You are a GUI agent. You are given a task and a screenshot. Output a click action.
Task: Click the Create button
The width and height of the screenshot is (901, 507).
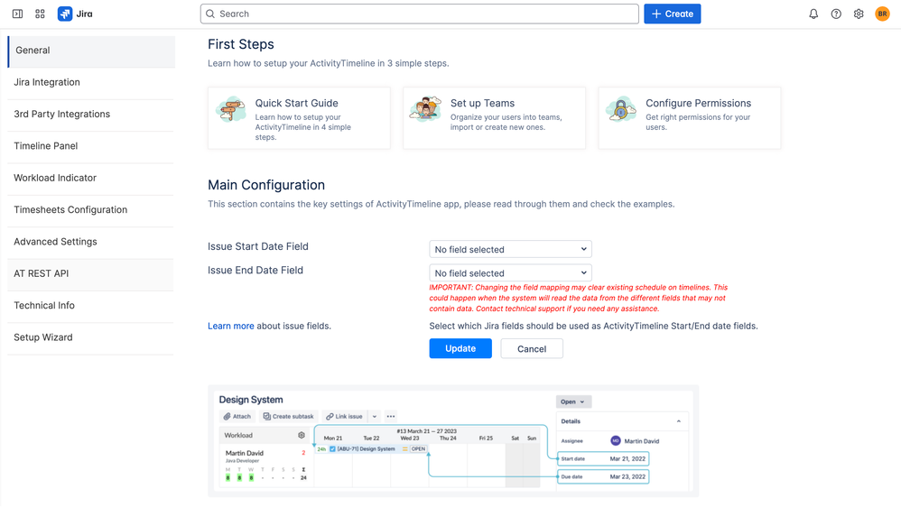pos(672,14)
